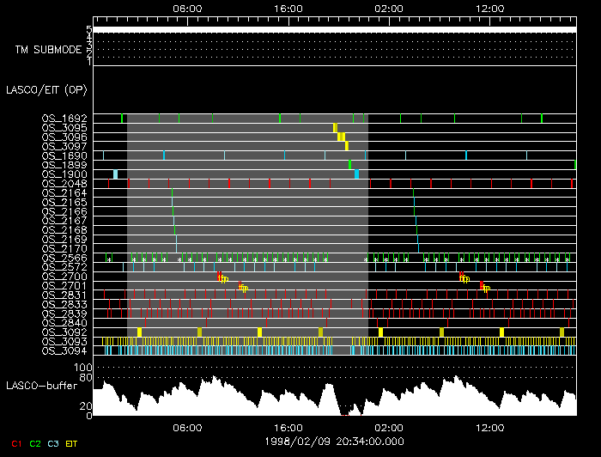This screenshot has height=457, width=601.
Task: Click the top axis 06:00 time tick
Action: (x=187, y=7)
